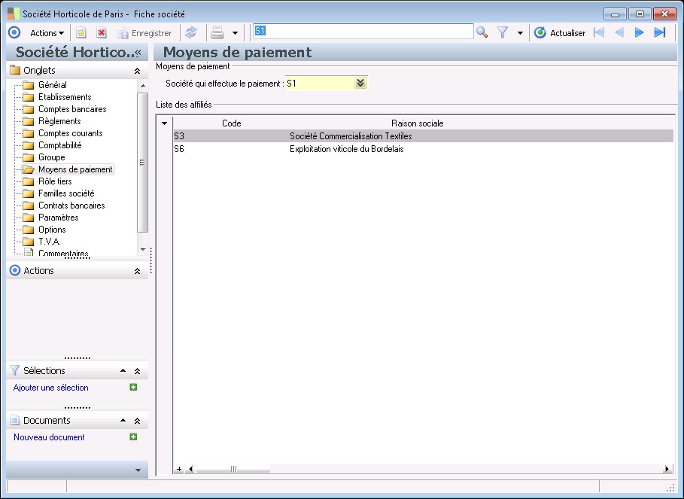
Task: Collapse the Onglets panel section
Action: pyautogui.click(x=137, y=71)
